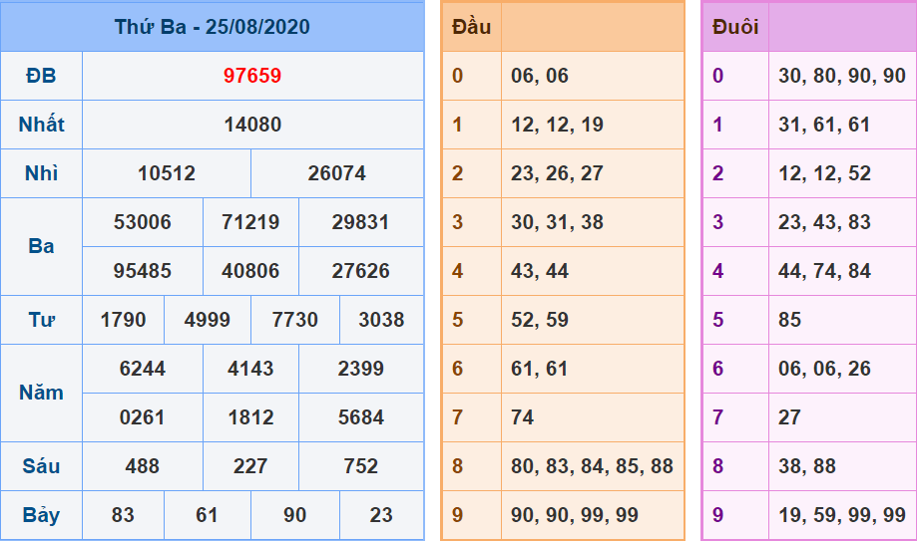917x541 pixels.
Task: Click the Đuôi column header
Action: click(x=735, y=27)
